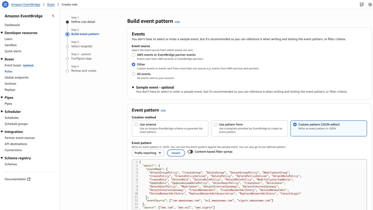Open Schemas under Schema registry
Viewport: 373px width, 210px height.
click(11, 164)
